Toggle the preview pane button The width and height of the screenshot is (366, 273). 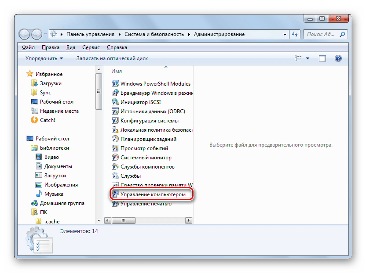coord(322,58)
